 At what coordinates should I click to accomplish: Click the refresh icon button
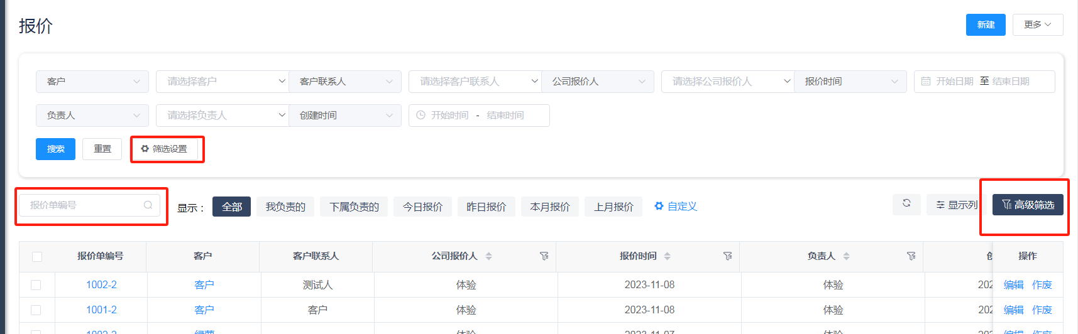(x=906, y=203)
